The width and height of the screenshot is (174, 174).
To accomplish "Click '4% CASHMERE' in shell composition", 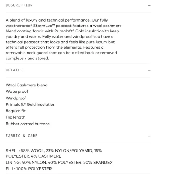I will coord(46,156).
